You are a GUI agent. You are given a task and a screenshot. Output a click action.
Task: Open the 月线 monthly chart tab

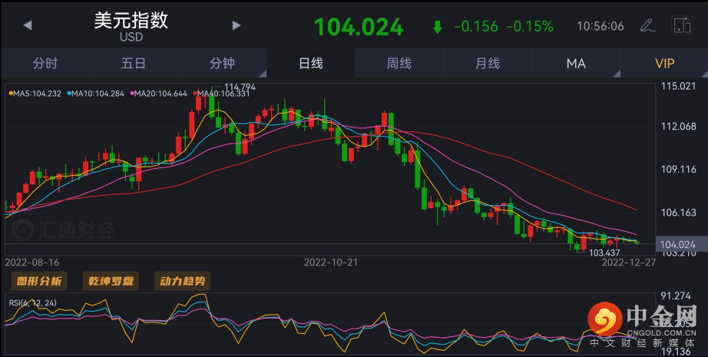[x=488, y=64]
